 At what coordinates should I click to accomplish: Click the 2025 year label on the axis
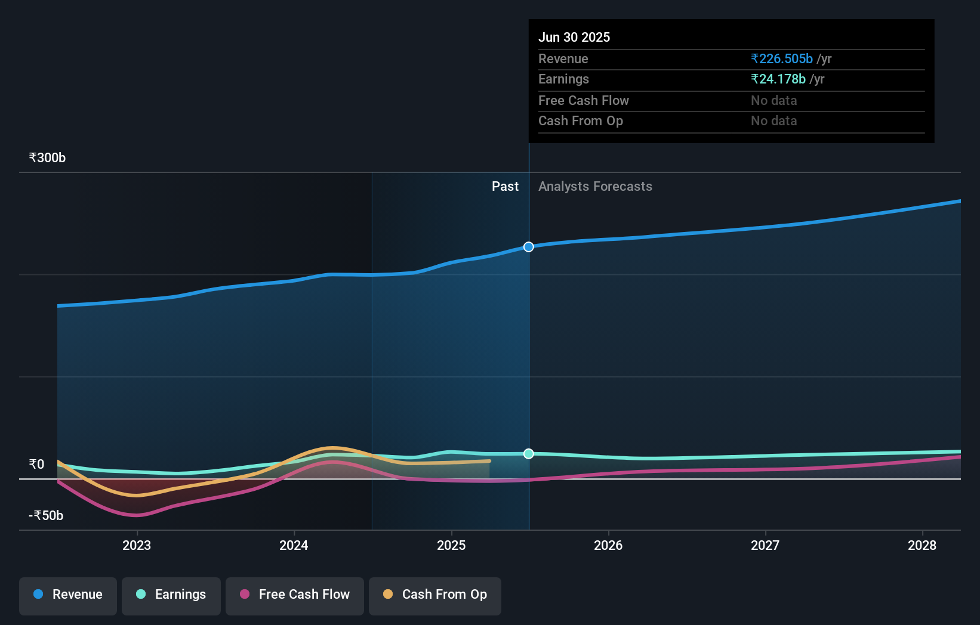pyautogui.click(x=451, y=545)
